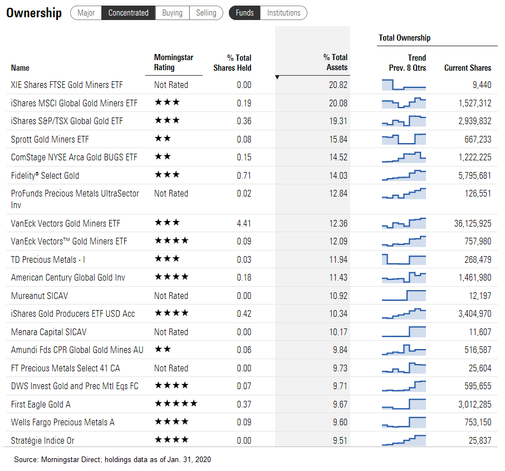Screen dimensions: 505x471
Task: Open the Selling tab
Action: tap(206, 13)
